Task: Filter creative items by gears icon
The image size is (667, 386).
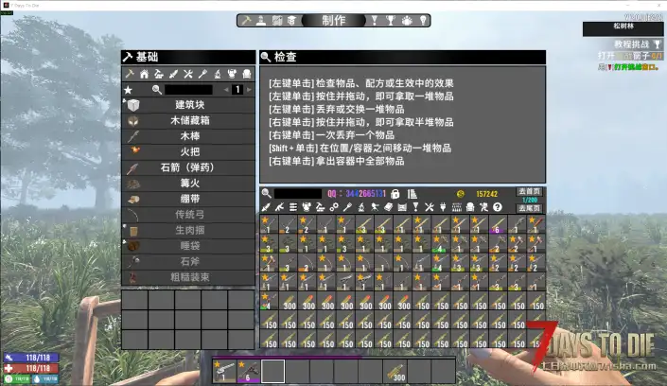Action: pos(334,207)
